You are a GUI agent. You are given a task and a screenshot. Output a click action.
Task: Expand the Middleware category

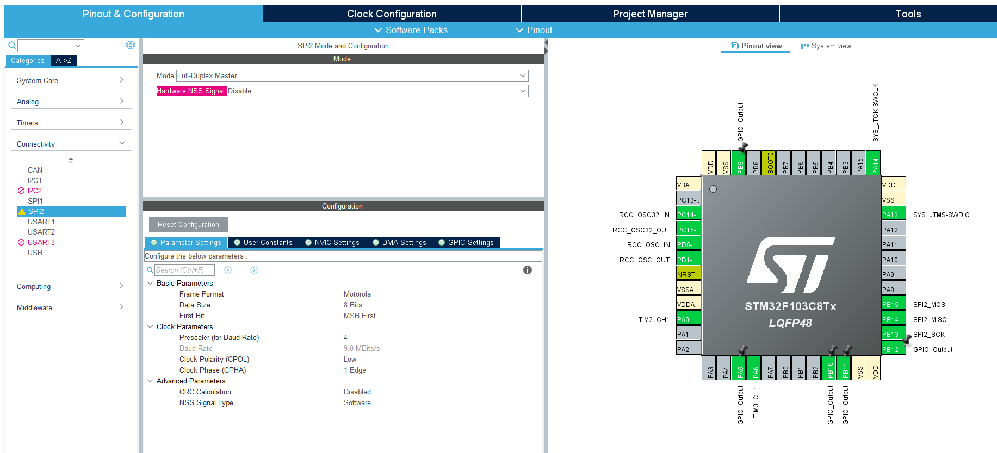(71, 307)
